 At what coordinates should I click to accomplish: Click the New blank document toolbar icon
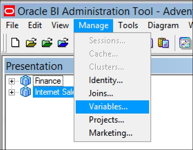(15, 43)
